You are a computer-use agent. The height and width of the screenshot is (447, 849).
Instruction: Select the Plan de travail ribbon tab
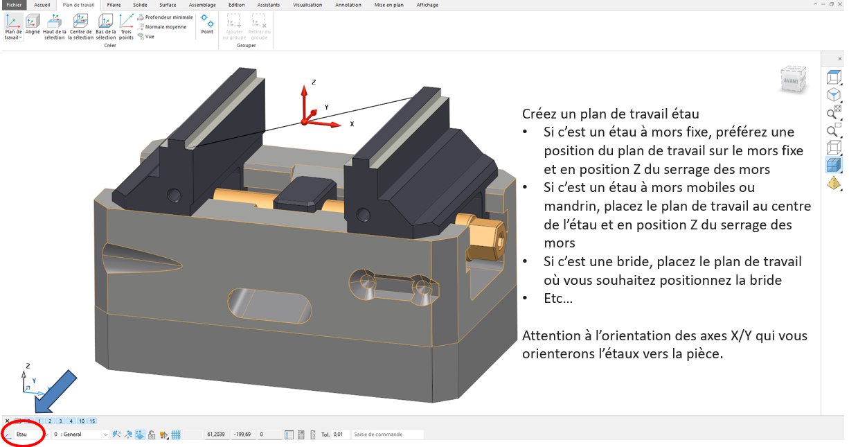tap(78, 5)
